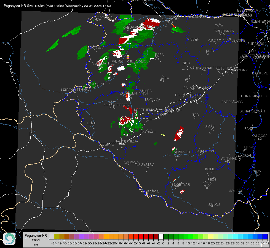270x248 pixels.
Task: Click the BALATONALMADI label
Action: point(197,88)
